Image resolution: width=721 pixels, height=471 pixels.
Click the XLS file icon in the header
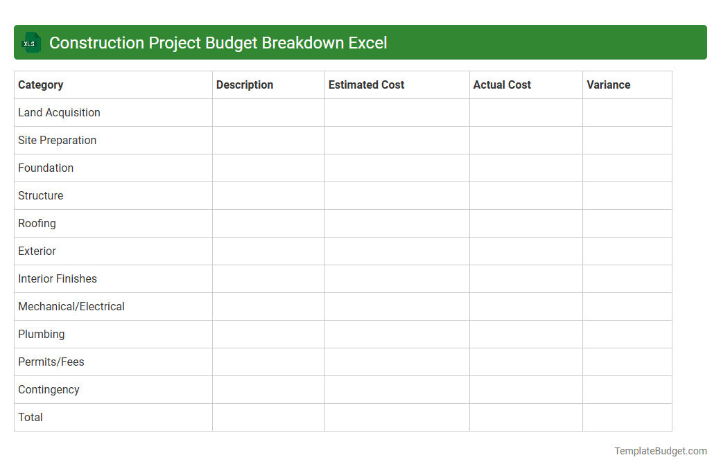(31, 42)
